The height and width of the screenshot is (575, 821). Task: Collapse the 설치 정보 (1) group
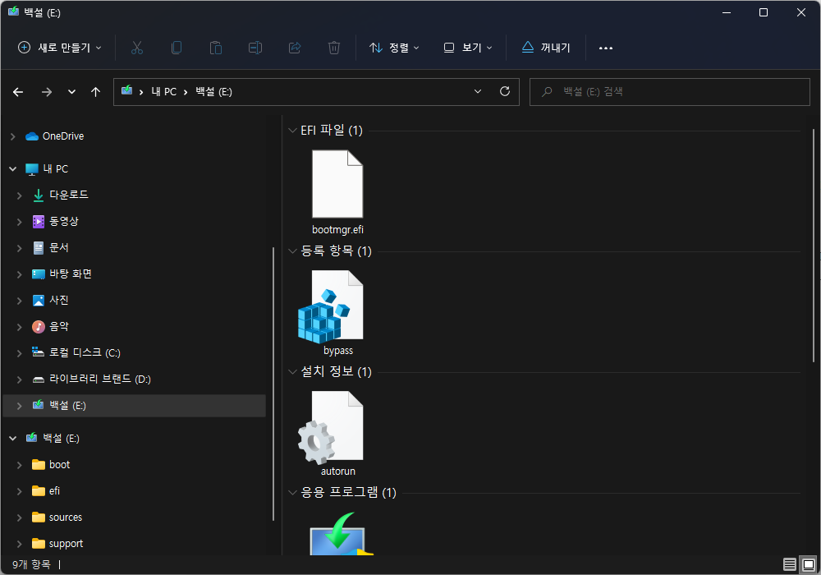click(293, 372)
